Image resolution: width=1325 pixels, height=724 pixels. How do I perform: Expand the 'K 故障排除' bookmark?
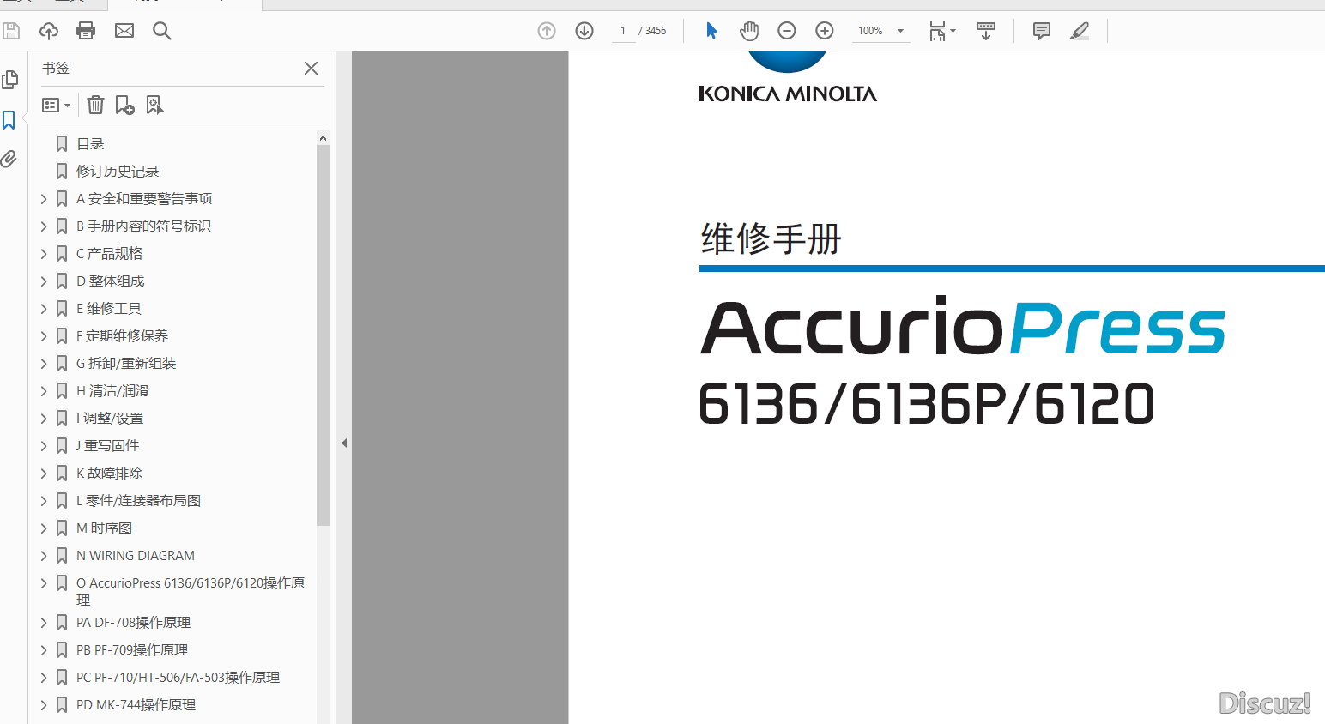(44, 474)
